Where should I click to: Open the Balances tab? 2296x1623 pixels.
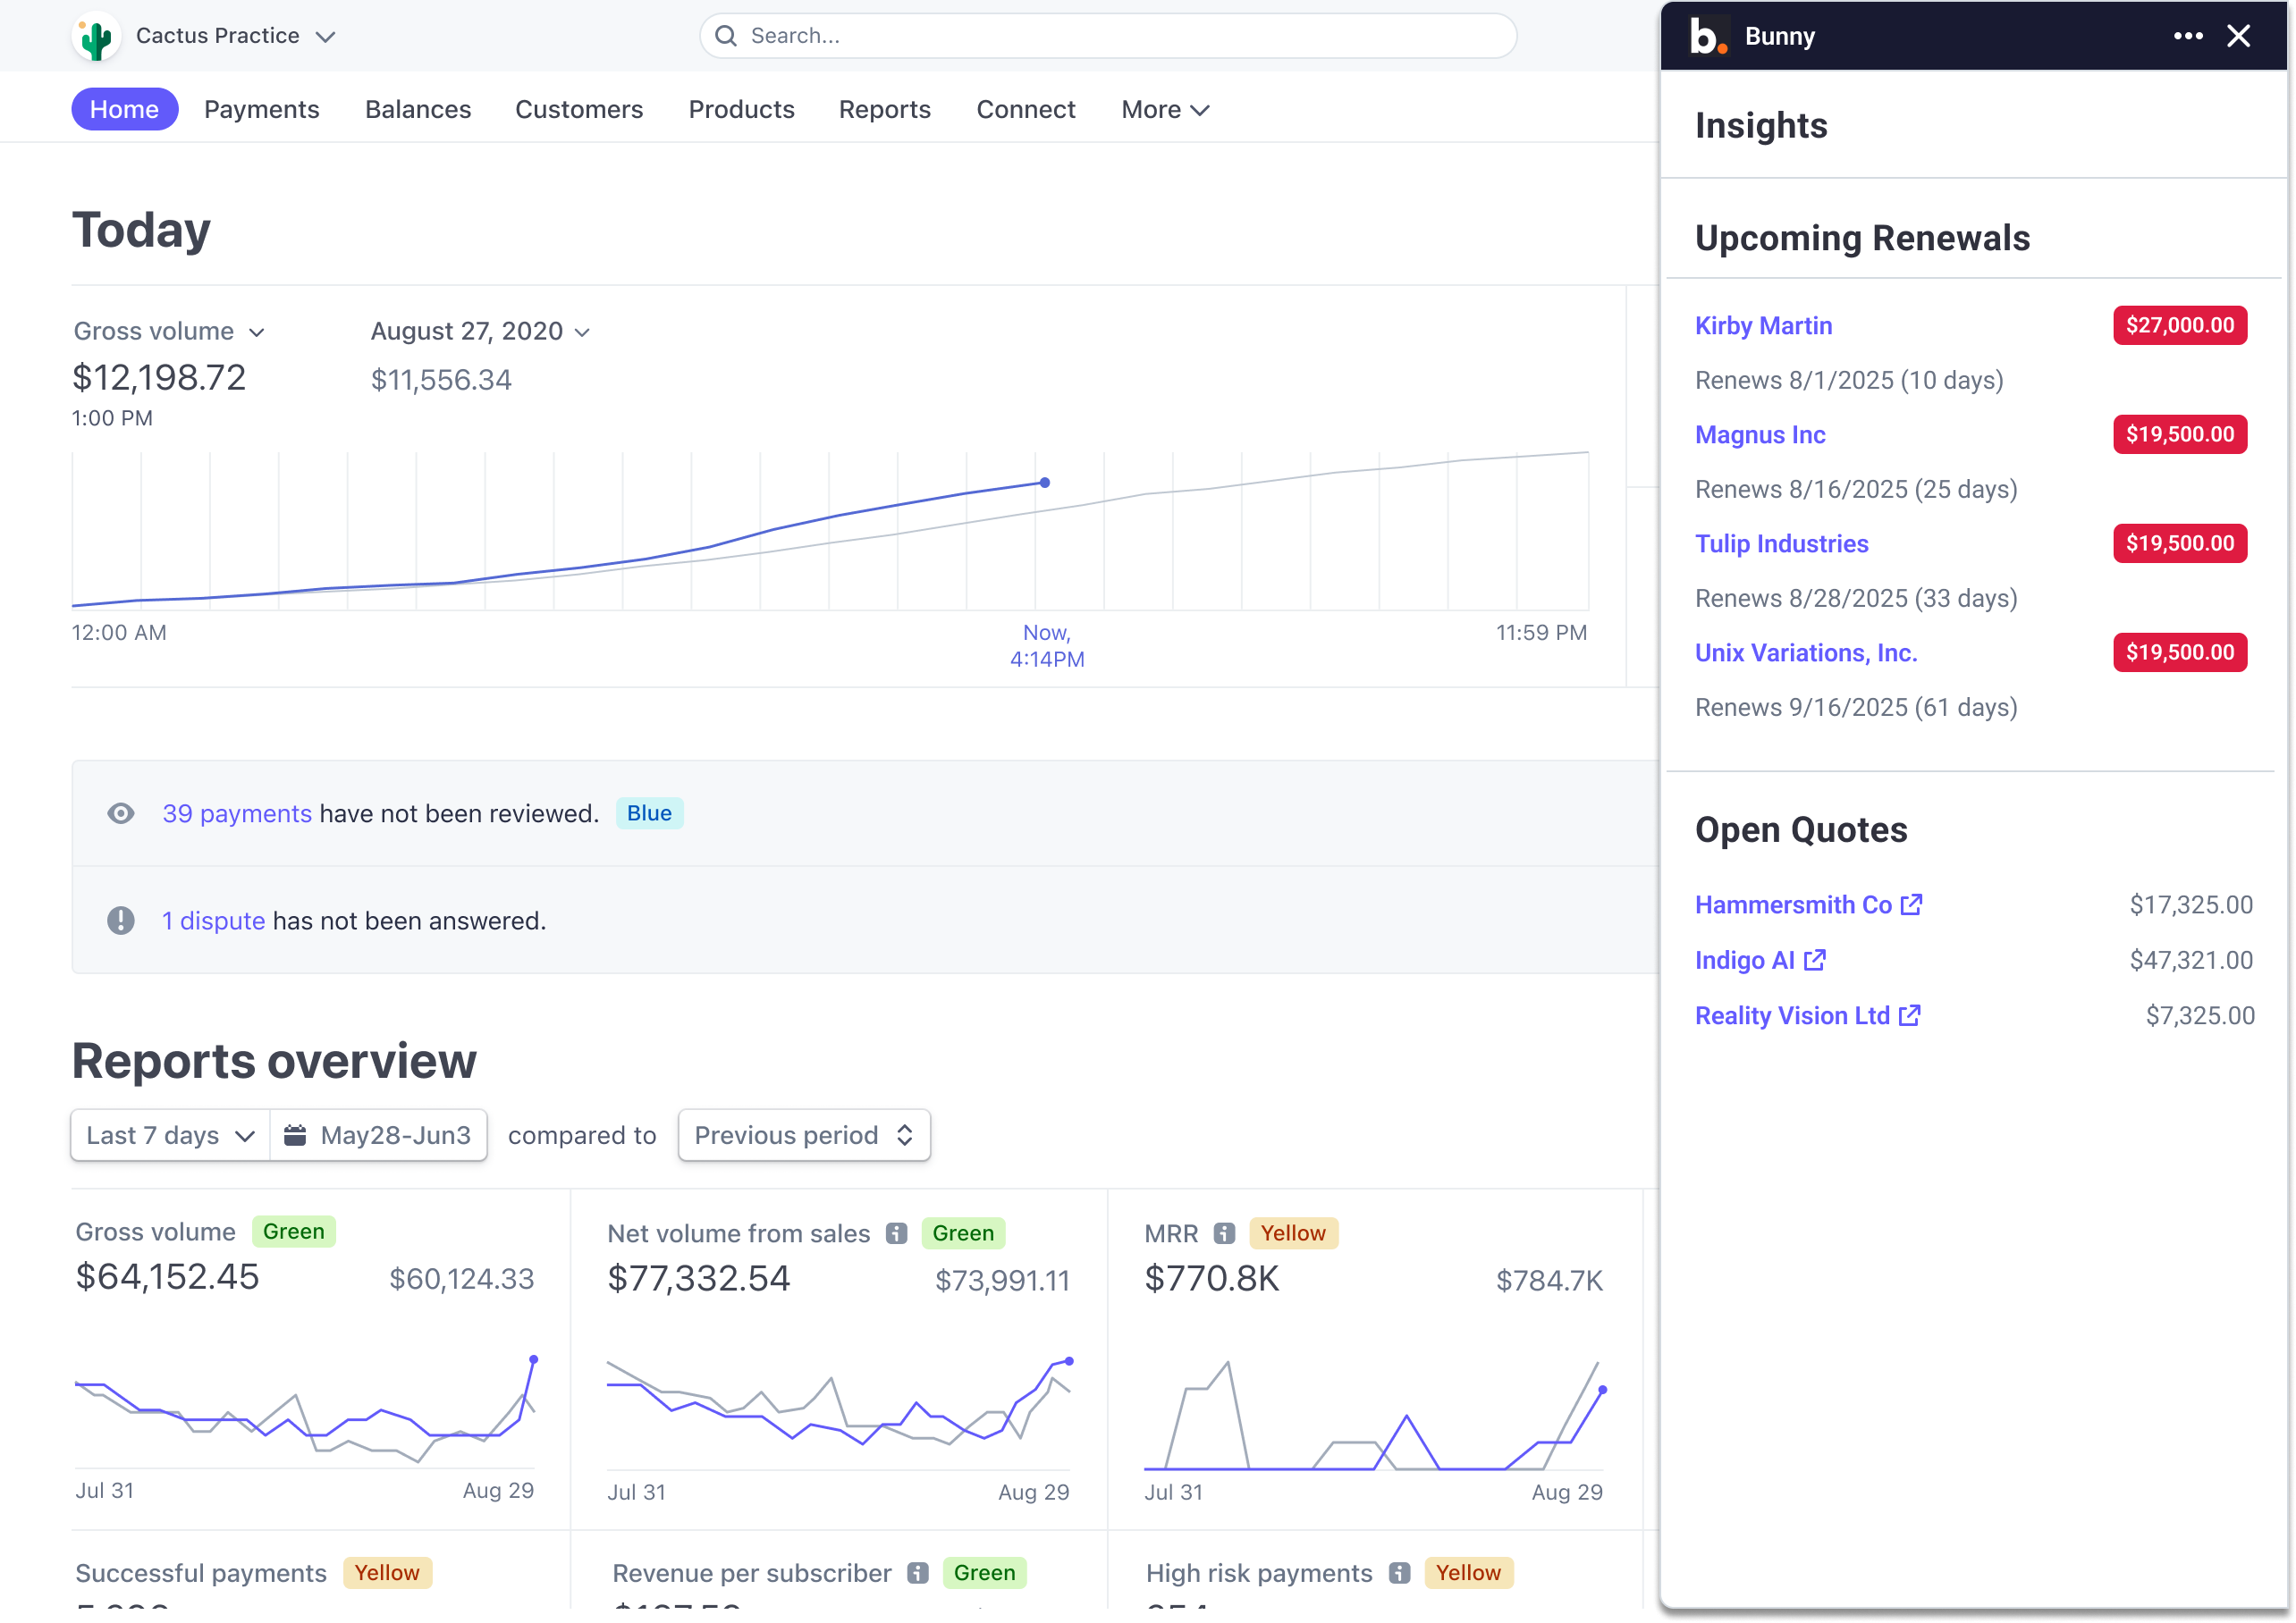[x=418, y=109]
